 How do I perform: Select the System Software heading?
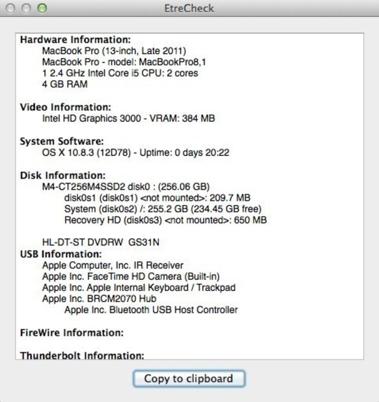point(62,141)
